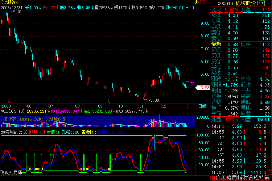Click the 现手 1112 value
Screen dimensions: 272x181
click(x=264, y=44)
